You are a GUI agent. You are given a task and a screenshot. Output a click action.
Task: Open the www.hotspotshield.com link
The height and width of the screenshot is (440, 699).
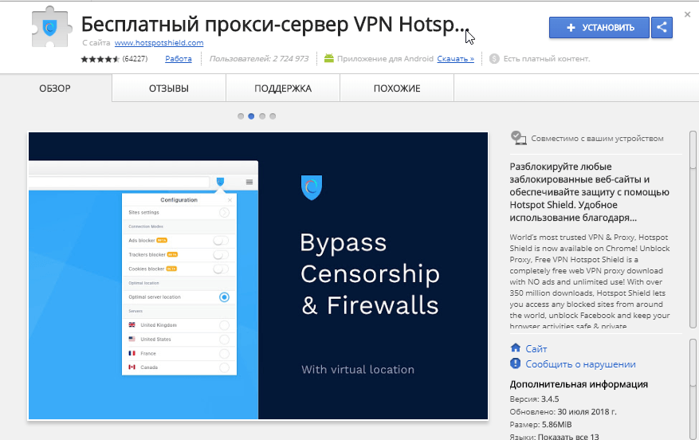159,43
